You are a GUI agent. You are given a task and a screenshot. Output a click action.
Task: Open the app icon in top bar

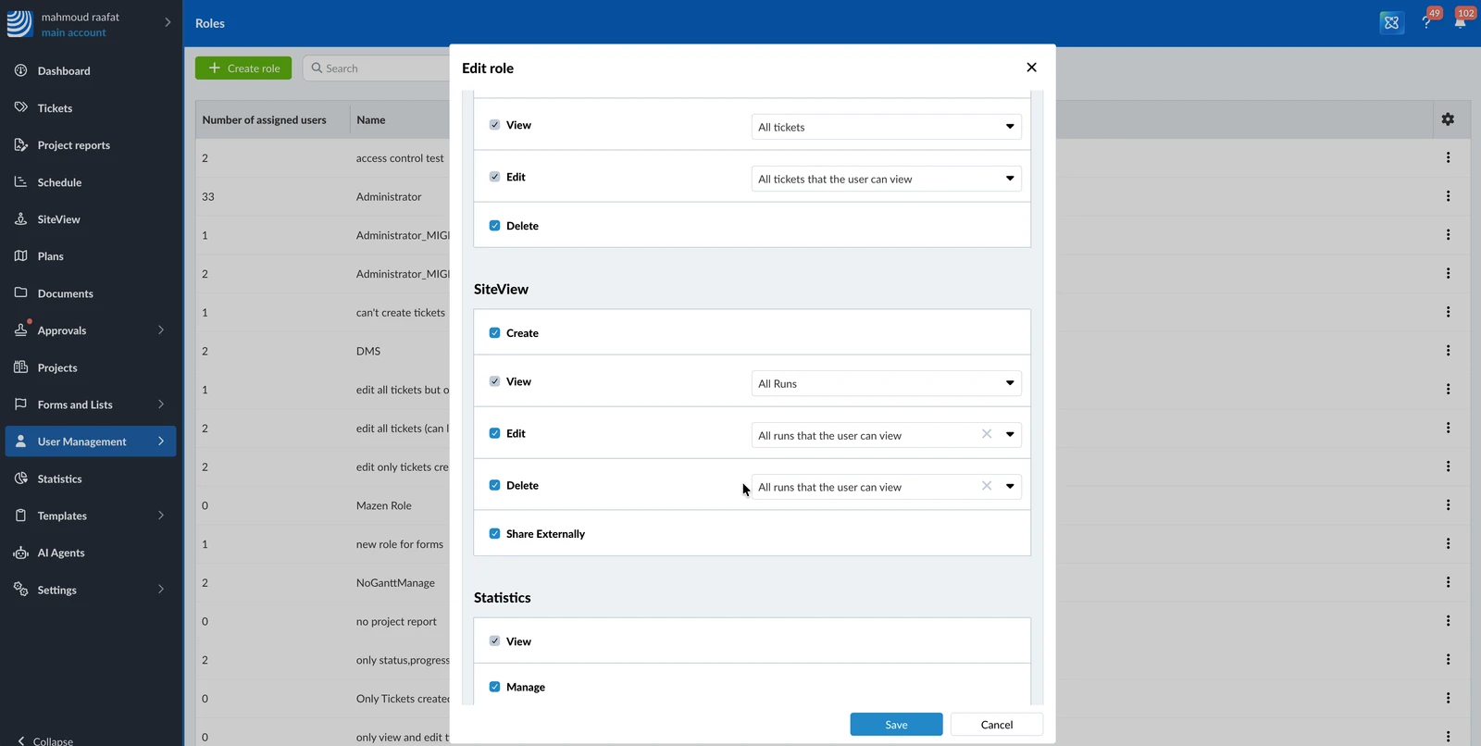(x=1391, y=23)
